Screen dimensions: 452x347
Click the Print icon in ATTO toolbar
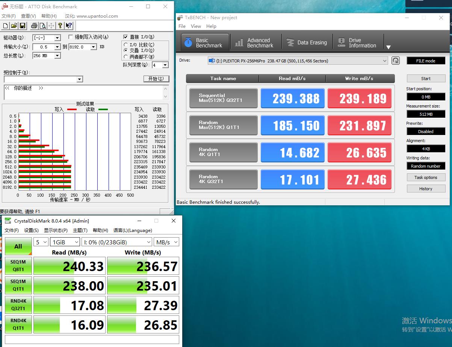pos(34,26)
